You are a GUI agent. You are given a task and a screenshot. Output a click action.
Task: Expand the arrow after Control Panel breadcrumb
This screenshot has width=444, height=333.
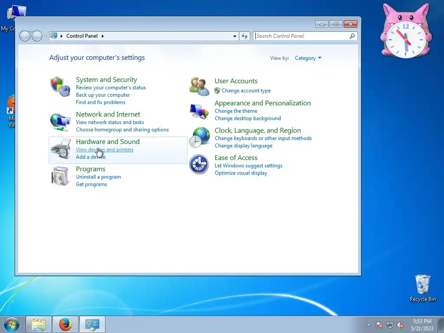click(x=102, y=36)
